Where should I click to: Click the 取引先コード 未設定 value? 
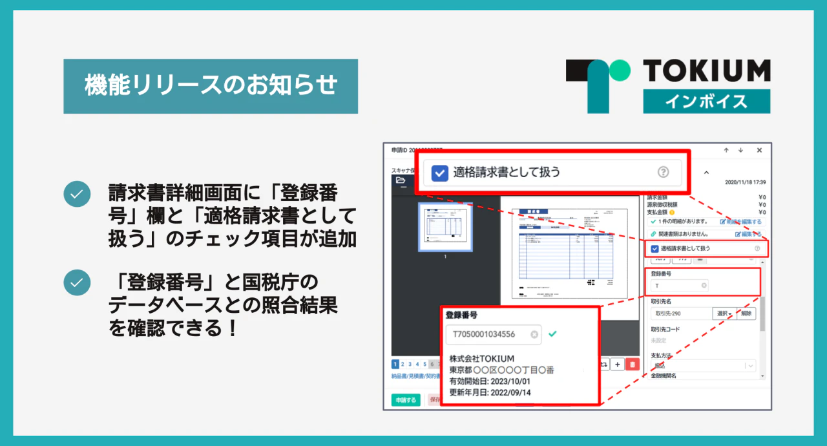pos(658,340)
